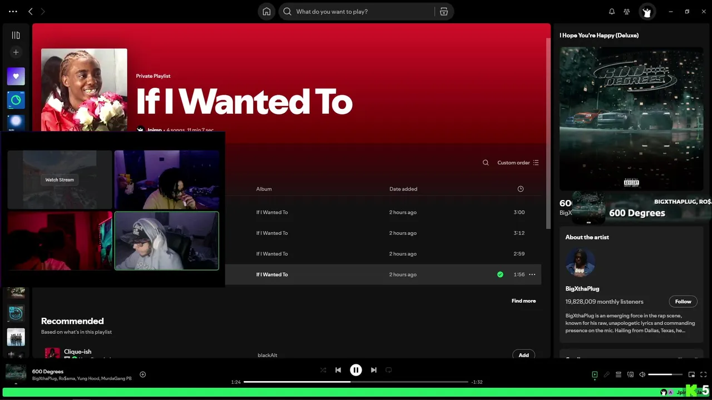Go forward with the right arrow

[x=43, y=11]
